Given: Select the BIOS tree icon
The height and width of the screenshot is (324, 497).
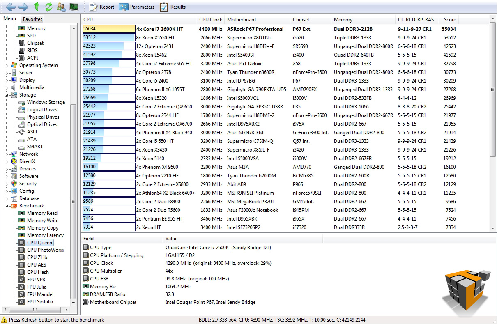Looking at the screenshot, I should 22,51.
